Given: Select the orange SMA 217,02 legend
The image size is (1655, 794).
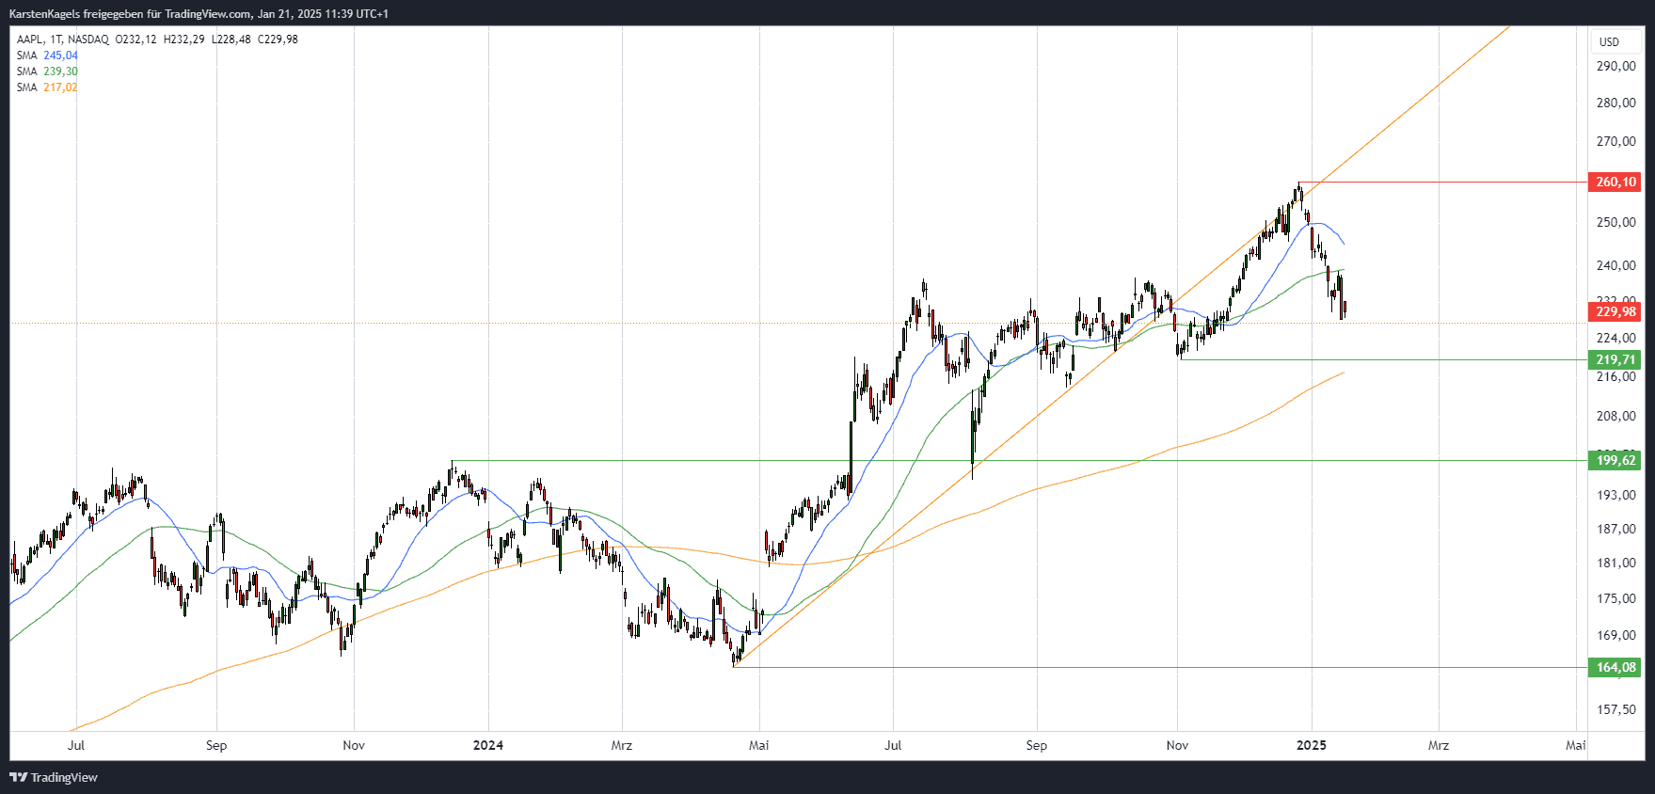Looking at the screenshot, I should 47,87.
